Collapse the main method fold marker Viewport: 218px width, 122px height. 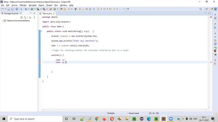coord(41,31)
